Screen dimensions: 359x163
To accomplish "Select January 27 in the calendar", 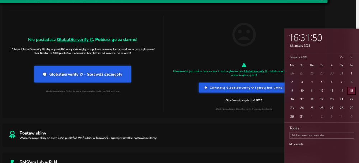I will pos(331,108).
